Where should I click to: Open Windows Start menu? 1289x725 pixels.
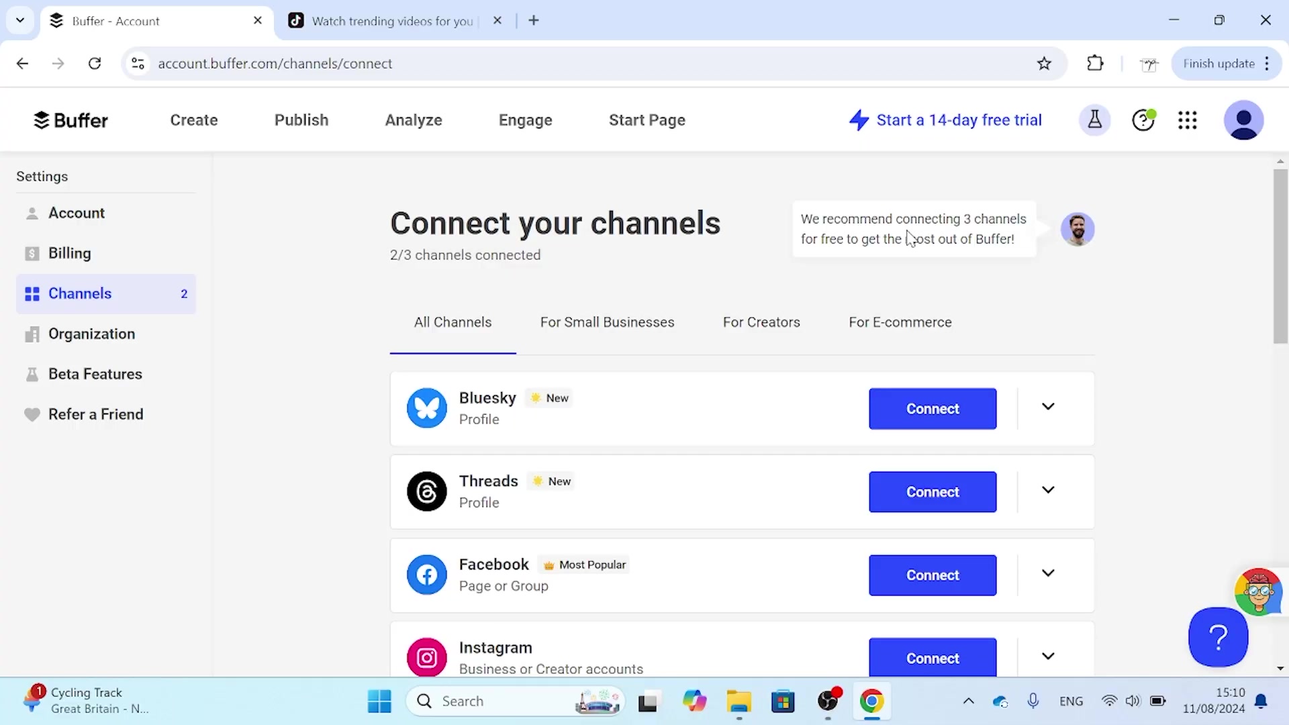click(379, 702)
